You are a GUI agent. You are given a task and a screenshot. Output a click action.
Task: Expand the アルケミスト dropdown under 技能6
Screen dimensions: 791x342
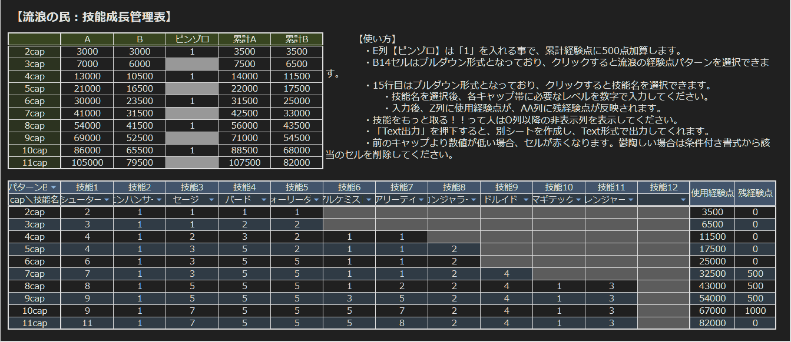click(369, 200)
